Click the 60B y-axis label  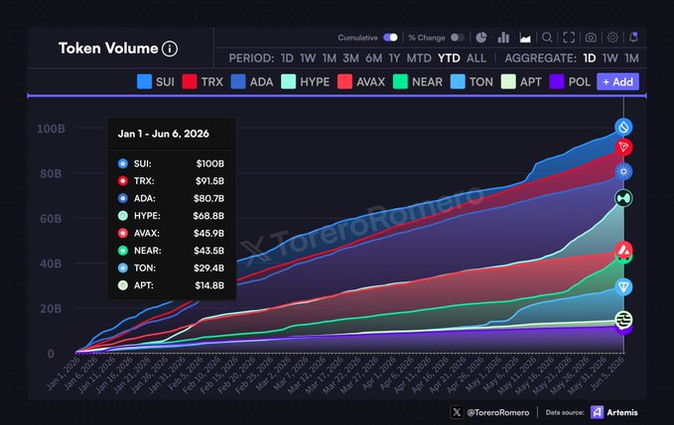tap(51, 219)
